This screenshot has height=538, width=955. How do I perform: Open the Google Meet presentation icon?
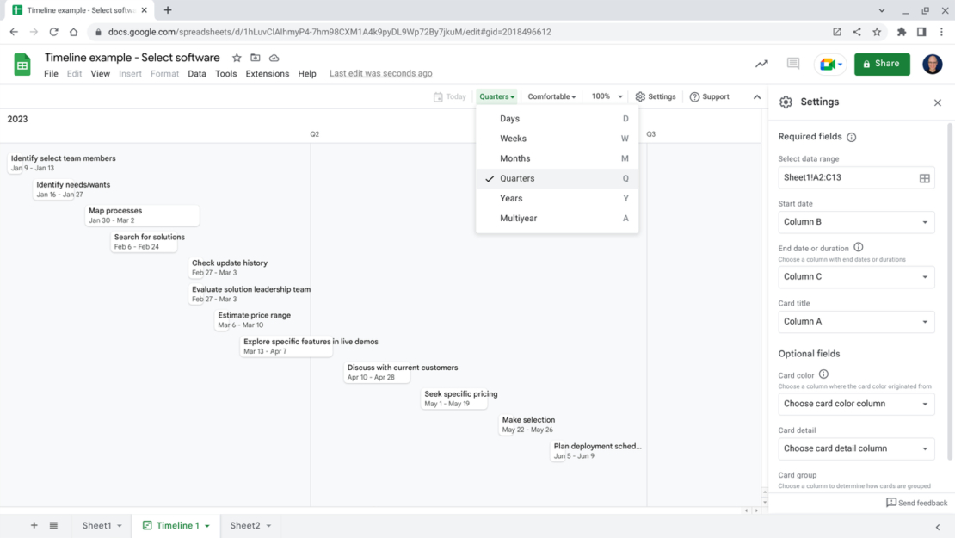pyautogui.click(x=829, y=64)
